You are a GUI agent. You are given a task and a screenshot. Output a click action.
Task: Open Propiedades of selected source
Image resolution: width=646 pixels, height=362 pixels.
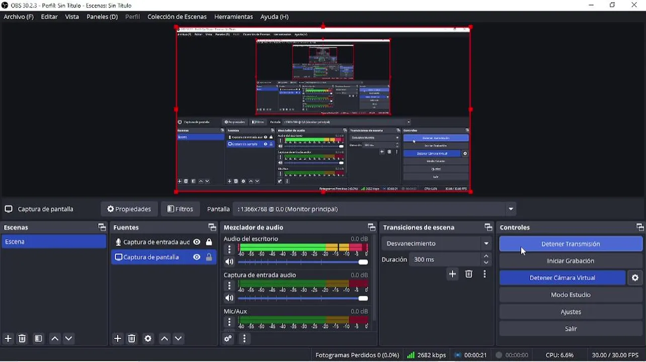[x=129, y=209]
